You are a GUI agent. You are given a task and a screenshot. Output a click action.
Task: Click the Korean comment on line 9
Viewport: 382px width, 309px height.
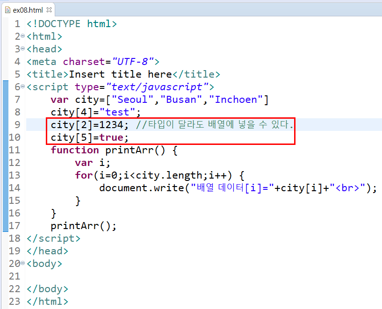215,125
